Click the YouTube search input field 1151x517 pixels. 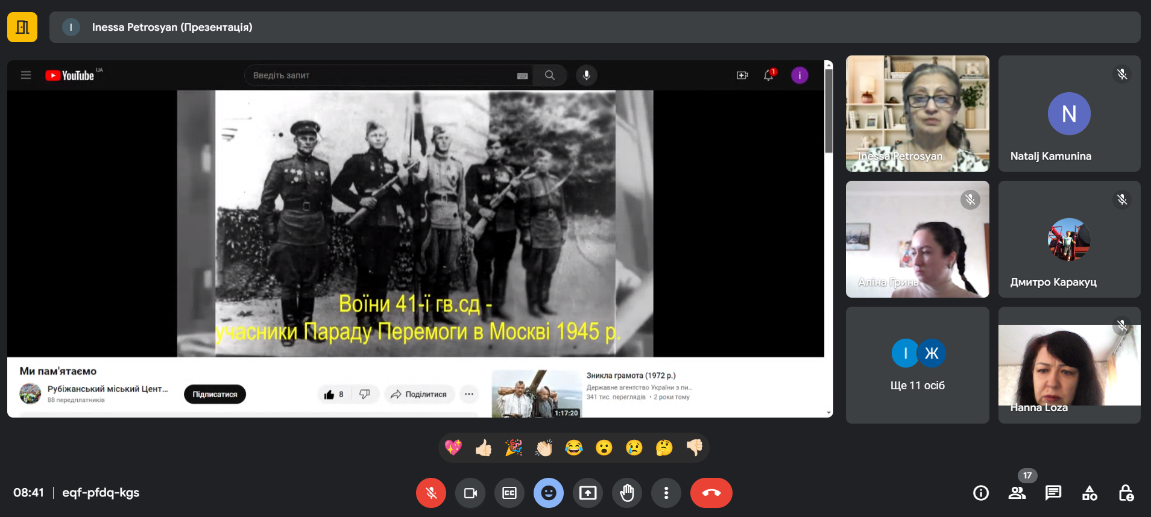coord(380,75)
